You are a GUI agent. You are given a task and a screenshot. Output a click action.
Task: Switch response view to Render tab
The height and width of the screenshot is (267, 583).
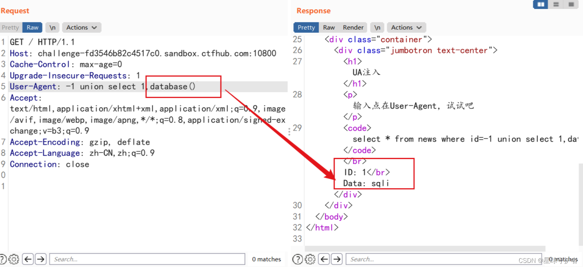point(353,28)
